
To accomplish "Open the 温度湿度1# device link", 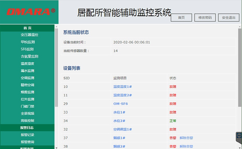I will 123,87.
